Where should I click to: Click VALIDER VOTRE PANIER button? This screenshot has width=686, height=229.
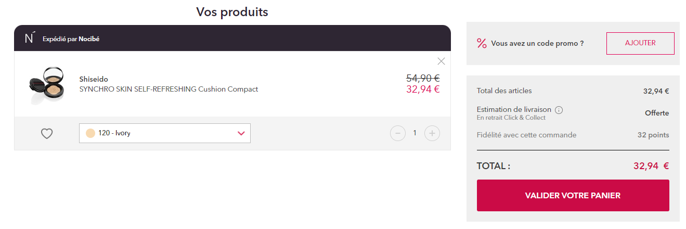(573, 196)
